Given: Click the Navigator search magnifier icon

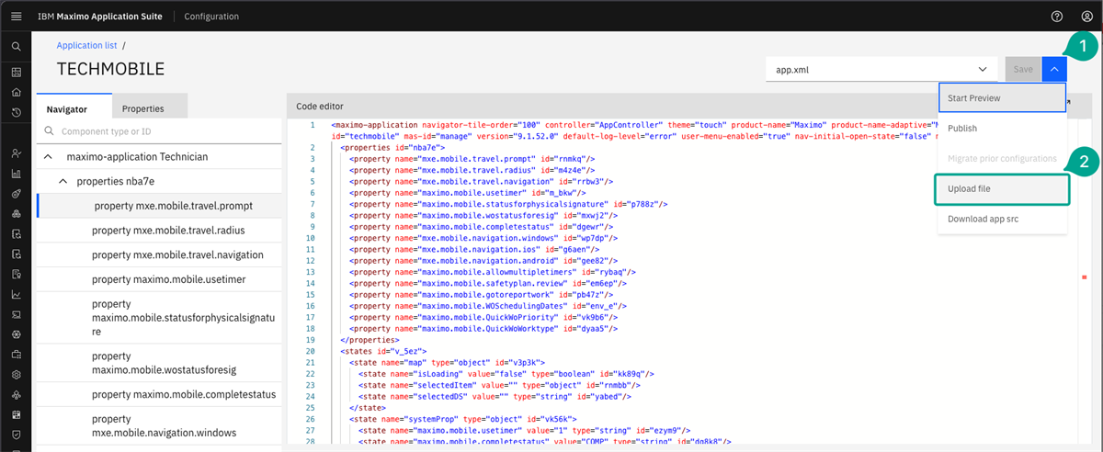Looking at the screenshot, I should 50,131.
